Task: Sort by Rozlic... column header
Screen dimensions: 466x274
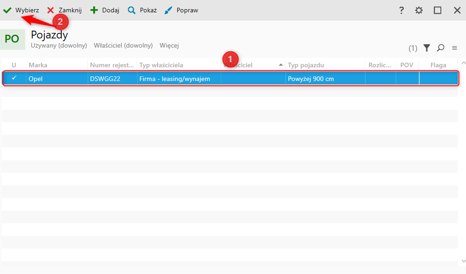Action: coord(380,65)
